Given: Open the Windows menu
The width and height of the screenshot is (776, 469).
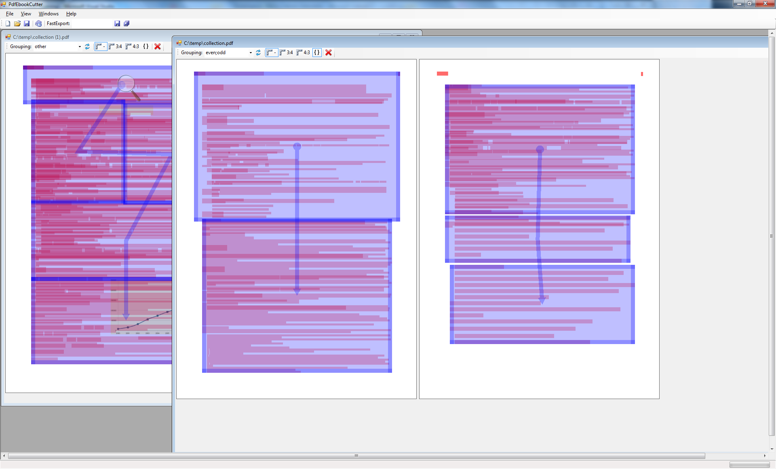Looking at the screenshot, I should [x=48, y=14].
